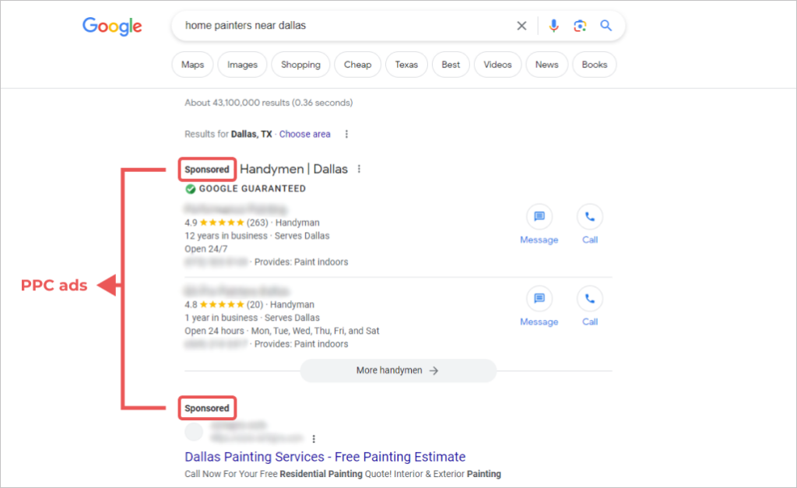The height and width of the screenshot is (488, 797).
Task: Open the three-dot menu on the sponsored ad
Action: tap(314, 438)
